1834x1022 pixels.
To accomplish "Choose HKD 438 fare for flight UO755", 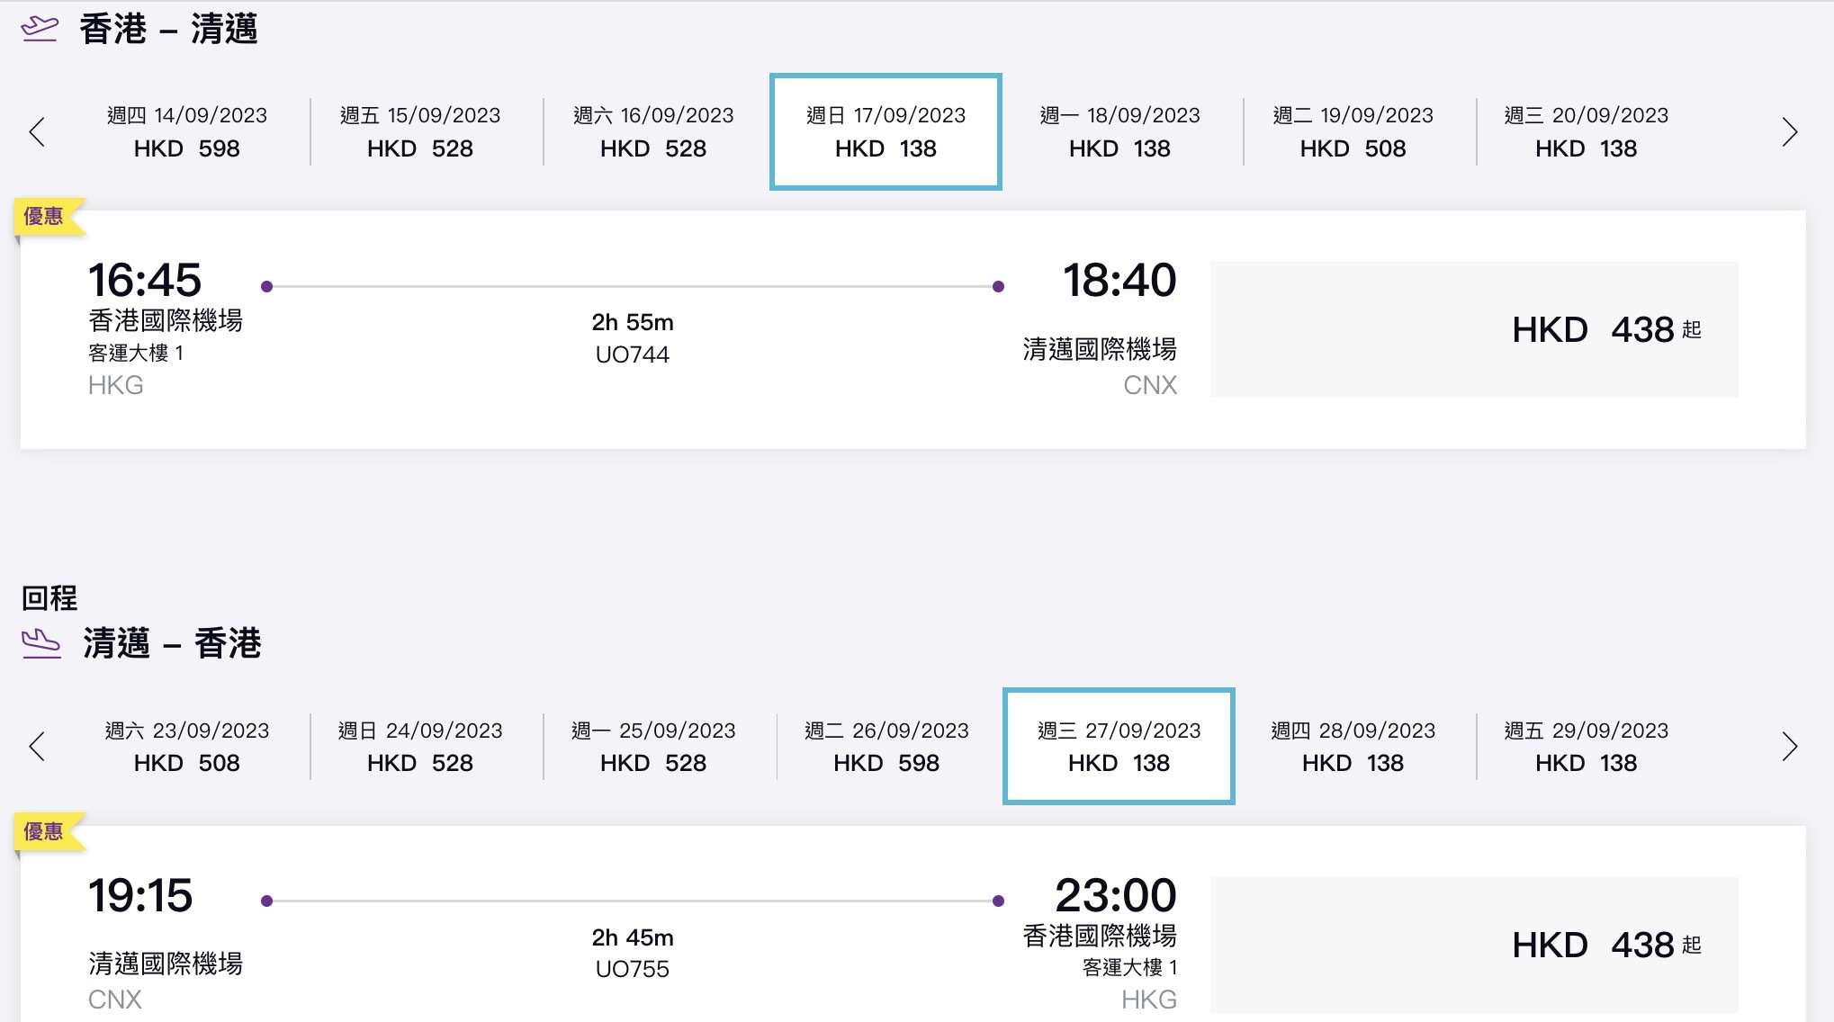I will [1474, 945].
